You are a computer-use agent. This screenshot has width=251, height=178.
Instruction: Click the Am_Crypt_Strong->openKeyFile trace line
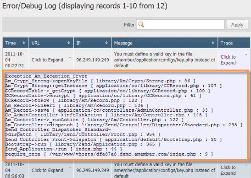tap(100, 81)
